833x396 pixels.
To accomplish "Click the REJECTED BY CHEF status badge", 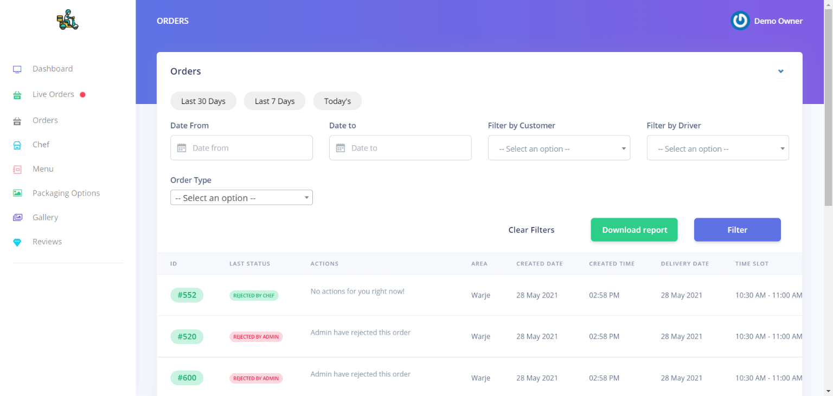I will [x=254, y=296].
